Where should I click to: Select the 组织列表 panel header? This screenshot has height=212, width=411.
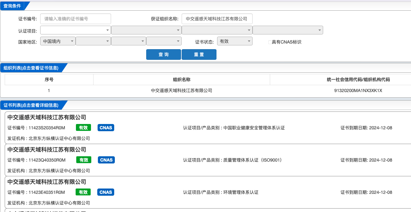coord(31,68)
